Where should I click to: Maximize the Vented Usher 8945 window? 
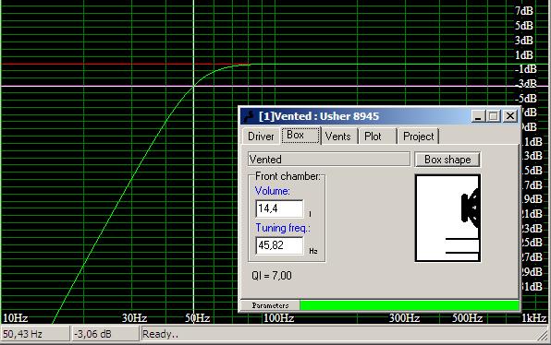pyautogui.click(x=493, y=116)
